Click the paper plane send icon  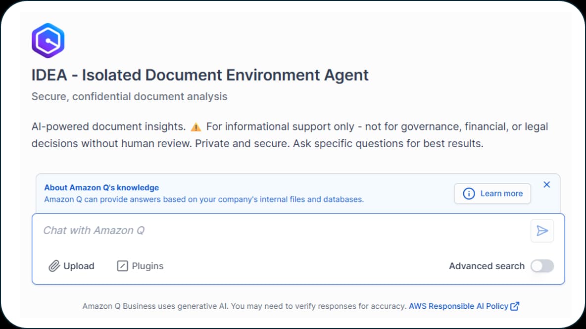pos(542,231)
